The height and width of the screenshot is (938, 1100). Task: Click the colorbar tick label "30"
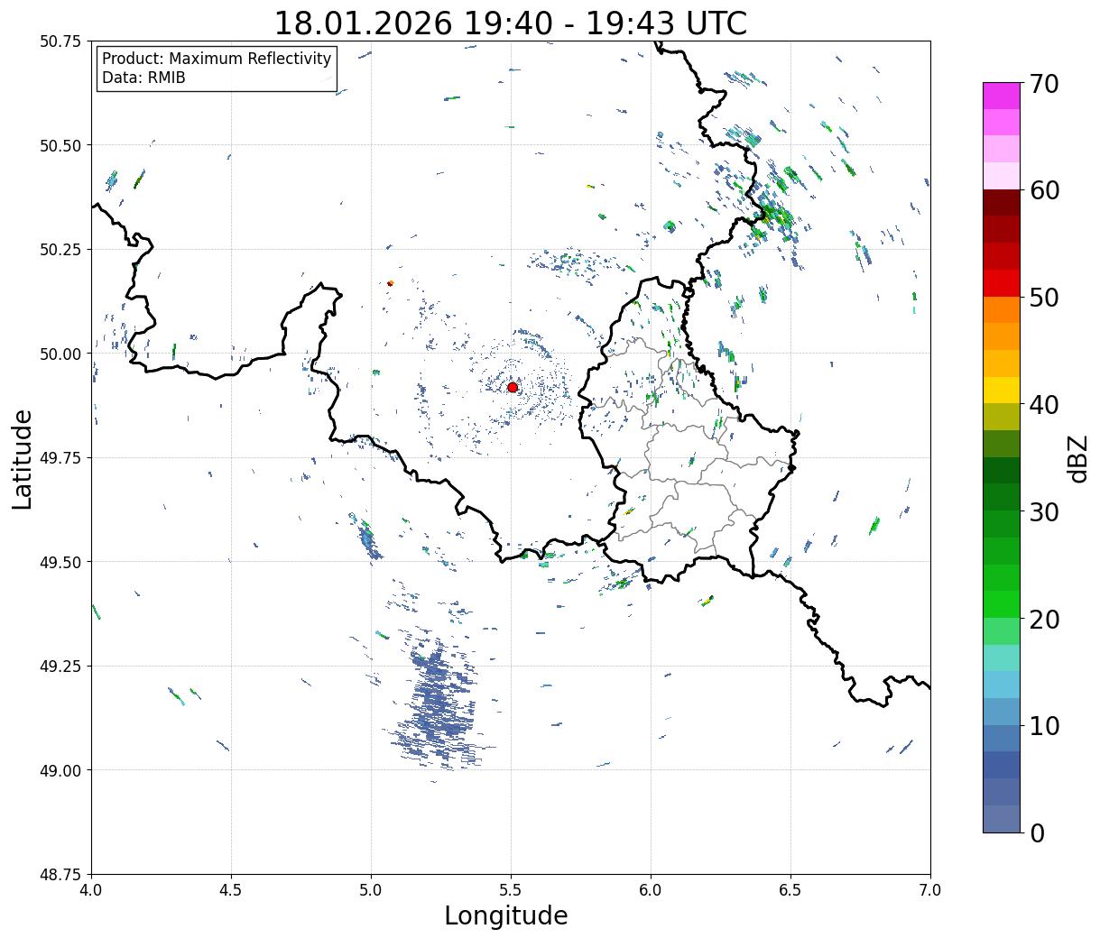click(1043, 511)
